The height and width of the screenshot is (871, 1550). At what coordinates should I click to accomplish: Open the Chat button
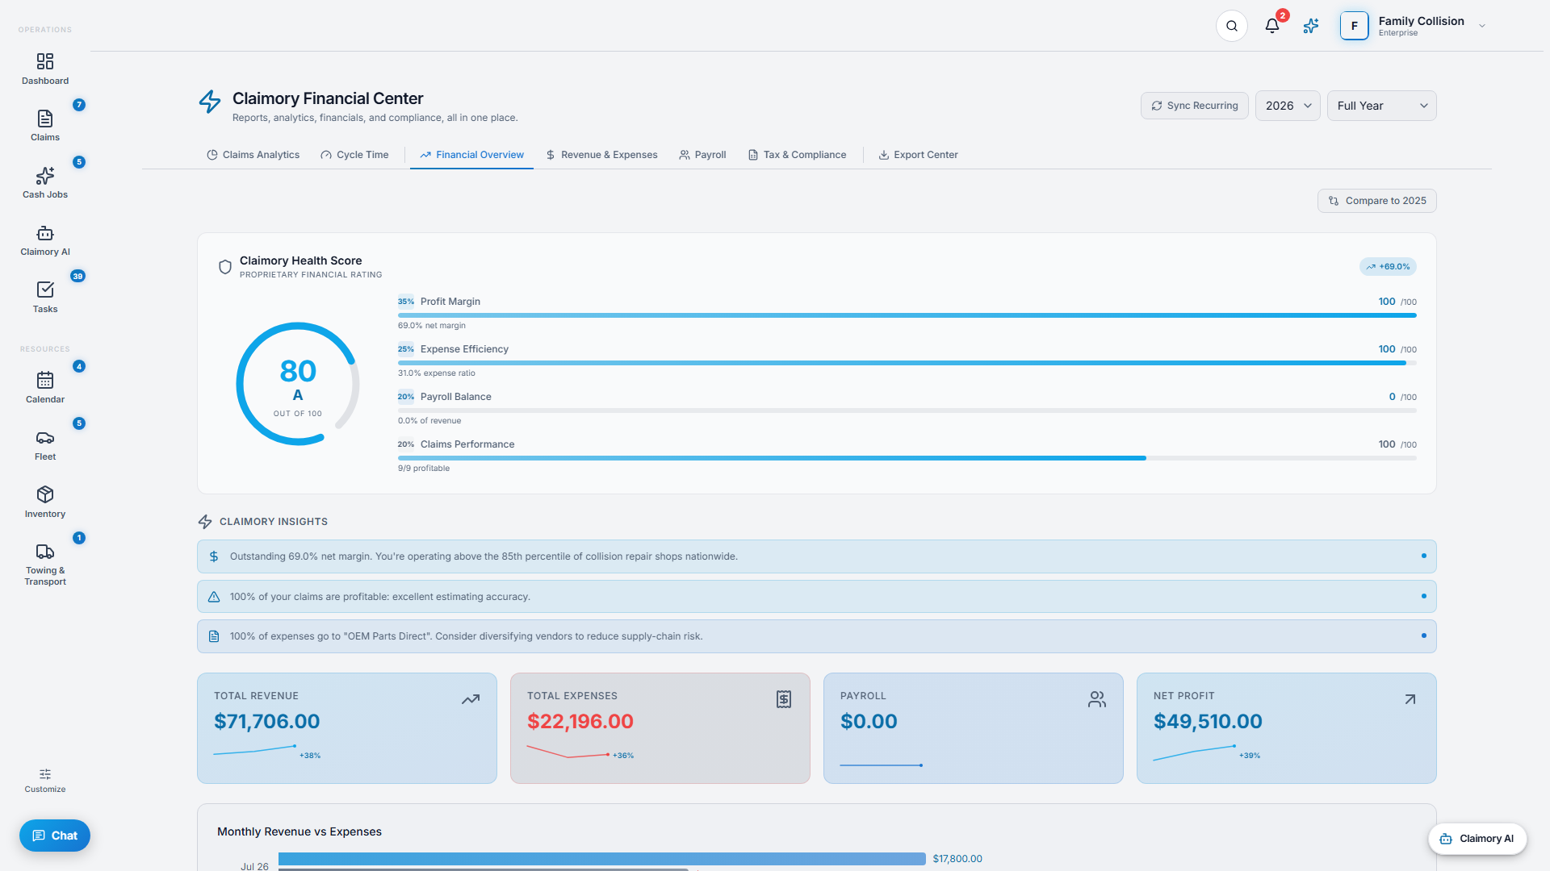coord(55,836)
